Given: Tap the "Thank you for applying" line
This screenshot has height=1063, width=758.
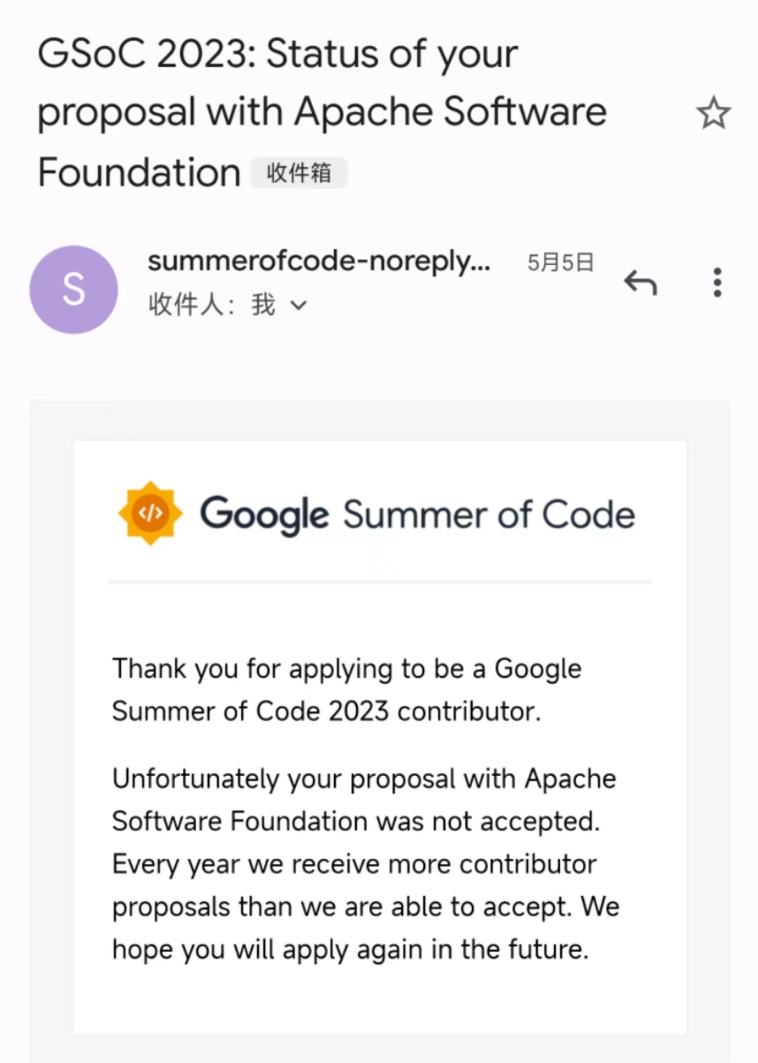Looking at the screenshot, I should pyautogui.click(x=347, y=669).
